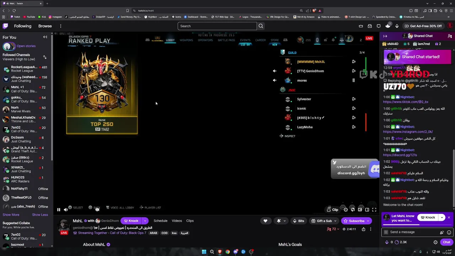This screenshot has height=256, width=455.
Task: Click the ARAB stream tag
Action: coord(153,233)
